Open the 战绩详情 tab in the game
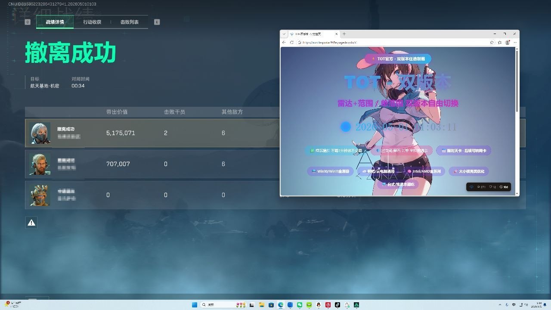 pos(55,22)
